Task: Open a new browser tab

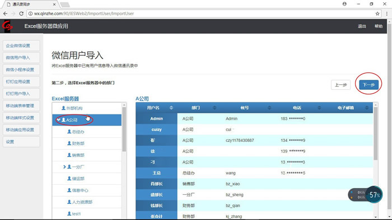Action: (65, 4)
